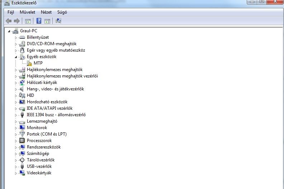Select the Számítógép tree item
Screen dimensions: 284x189
pyautogui.click(x=38, y=153)
